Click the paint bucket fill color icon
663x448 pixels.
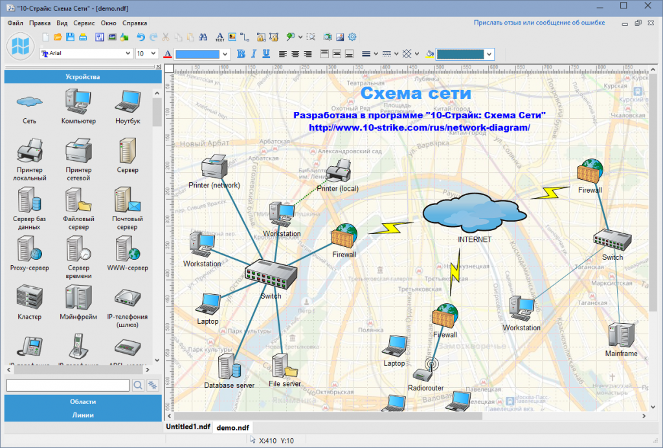click(x=430, y=54)
